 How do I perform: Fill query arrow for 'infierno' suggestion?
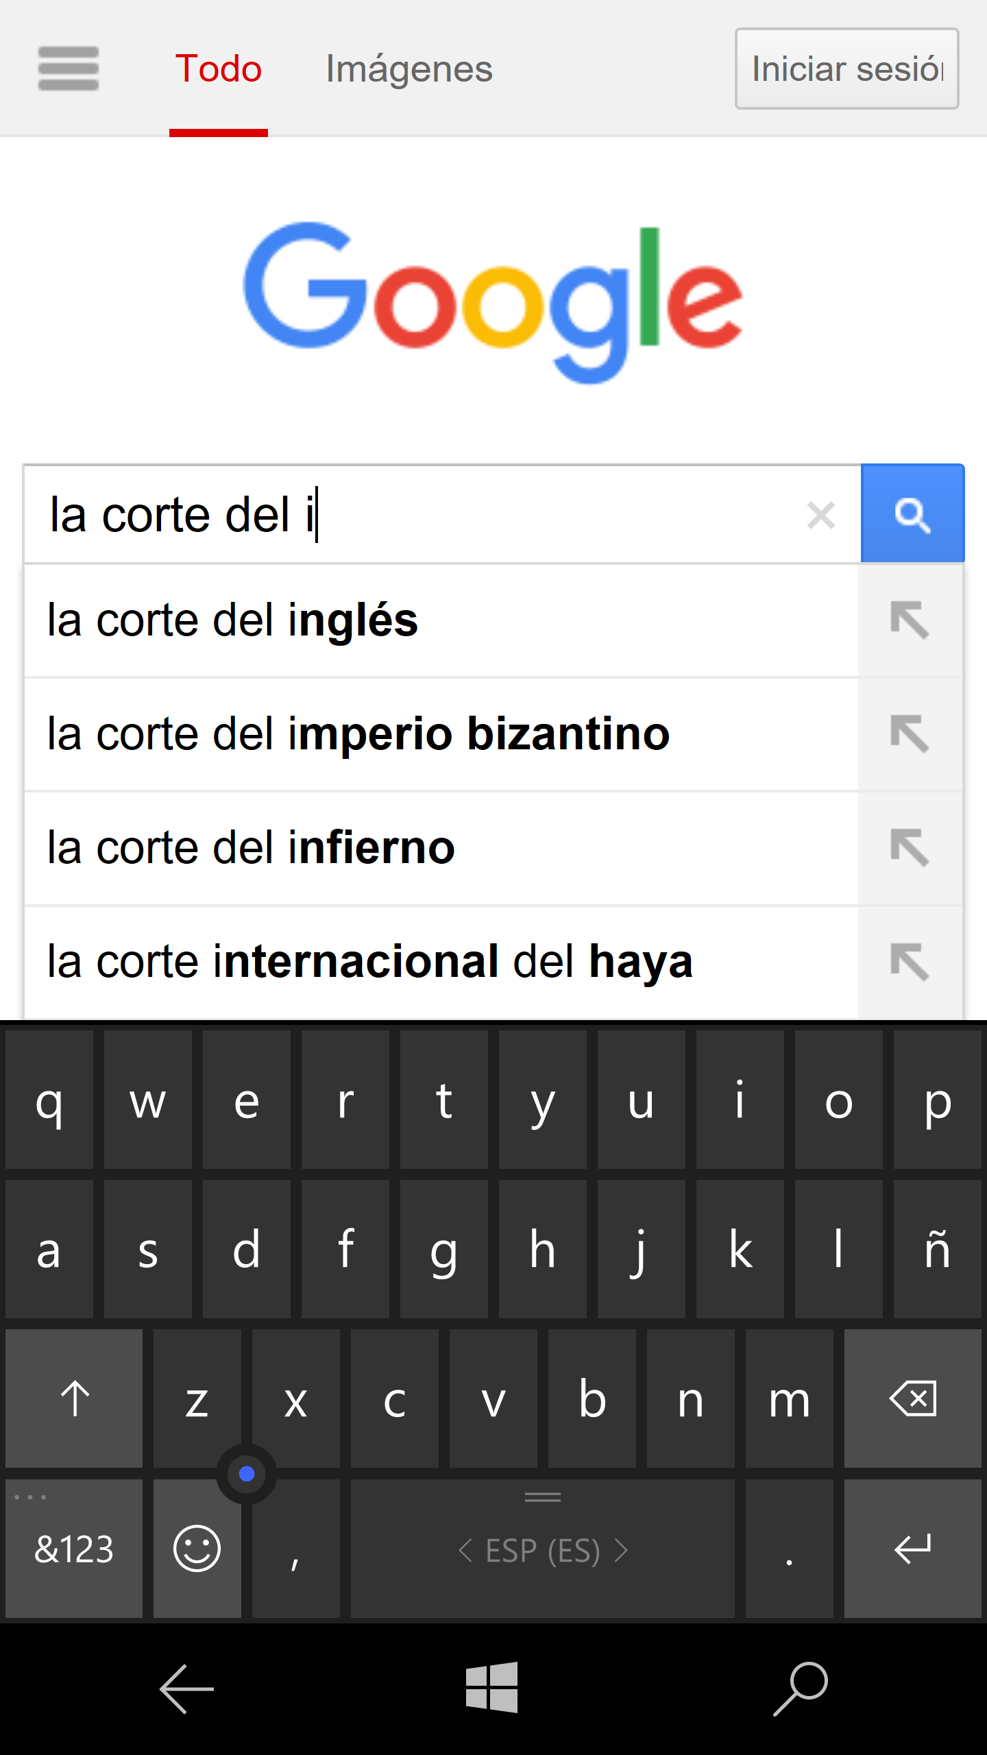click(x=910, y=848)
